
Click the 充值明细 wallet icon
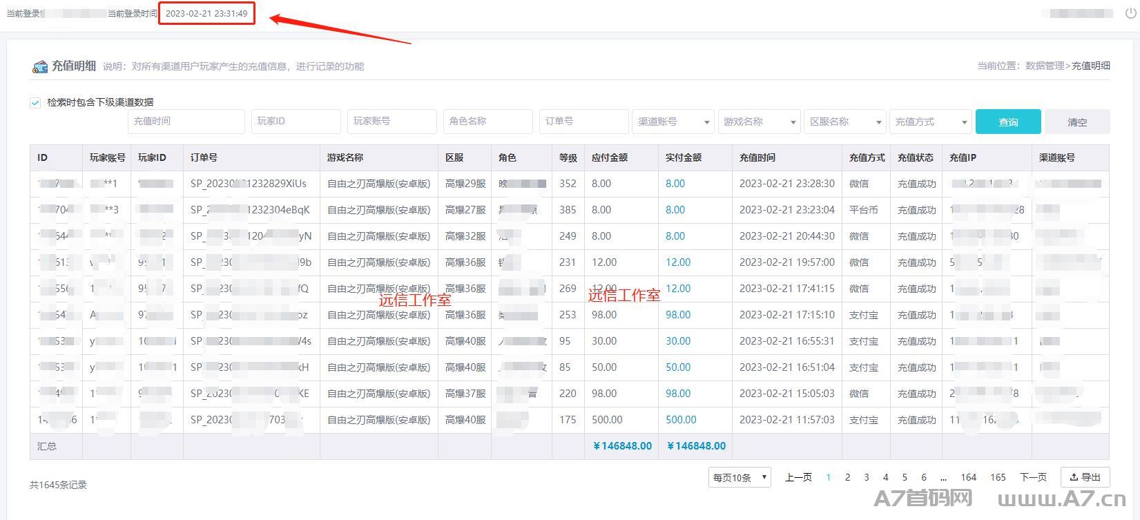pos(40,67)
